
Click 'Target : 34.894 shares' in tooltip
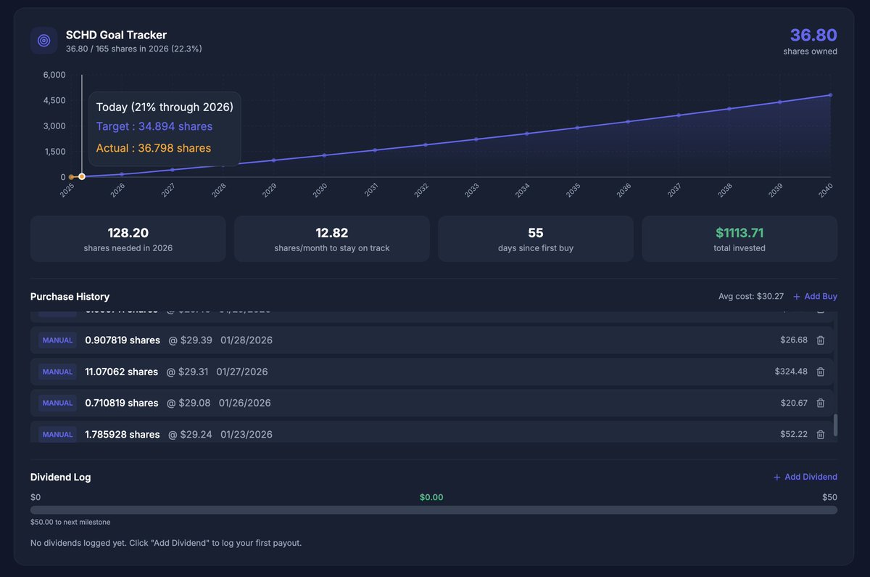(154, 126)
